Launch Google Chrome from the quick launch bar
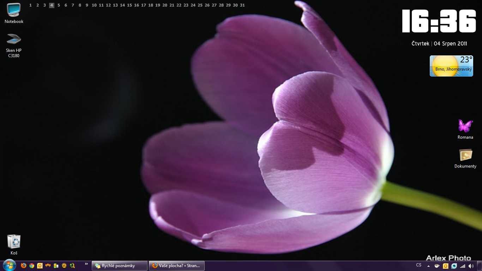482x271 pixels. click(x=32, y=266)
